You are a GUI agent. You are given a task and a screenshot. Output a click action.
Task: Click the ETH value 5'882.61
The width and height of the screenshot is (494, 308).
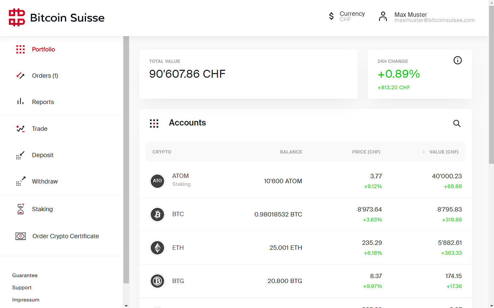(x=450, y=243)
